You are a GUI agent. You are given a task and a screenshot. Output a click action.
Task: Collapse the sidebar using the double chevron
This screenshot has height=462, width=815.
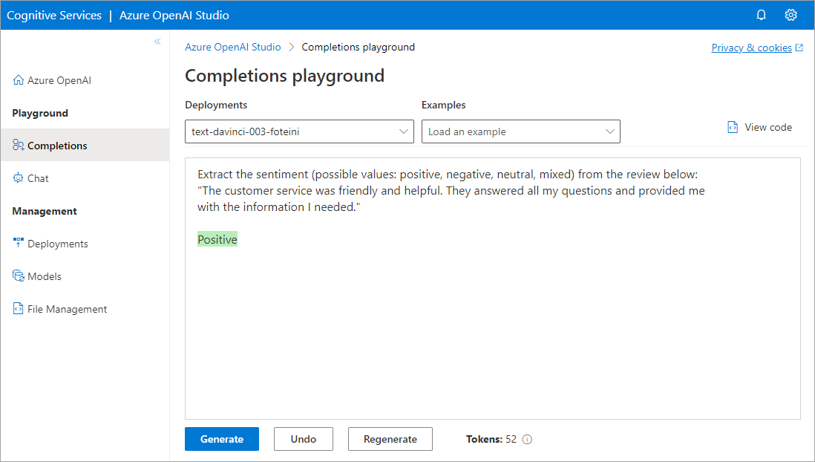coord(157,42)
